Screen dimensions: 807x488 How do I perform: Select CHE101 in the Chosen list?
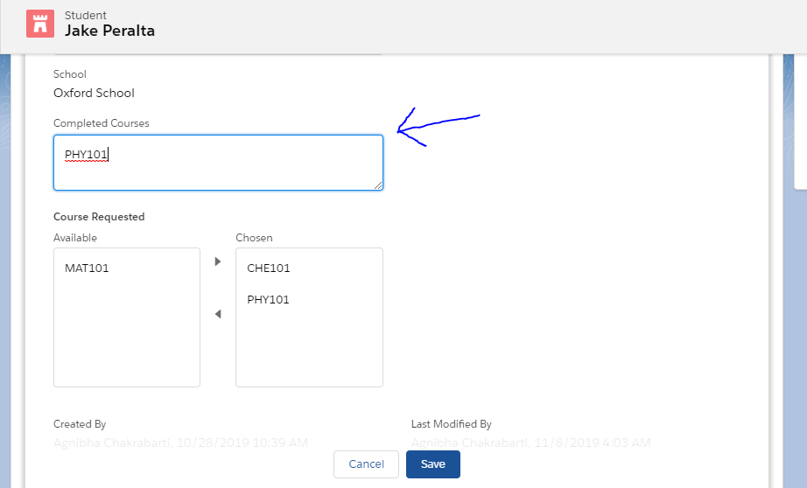click(269, 268)
